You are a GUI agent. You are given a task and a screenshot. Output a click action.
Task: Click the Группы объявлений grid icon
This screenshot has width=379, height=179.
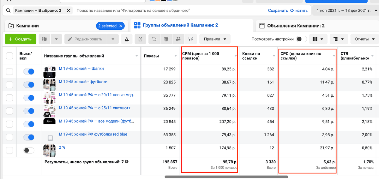coord(137,25)
